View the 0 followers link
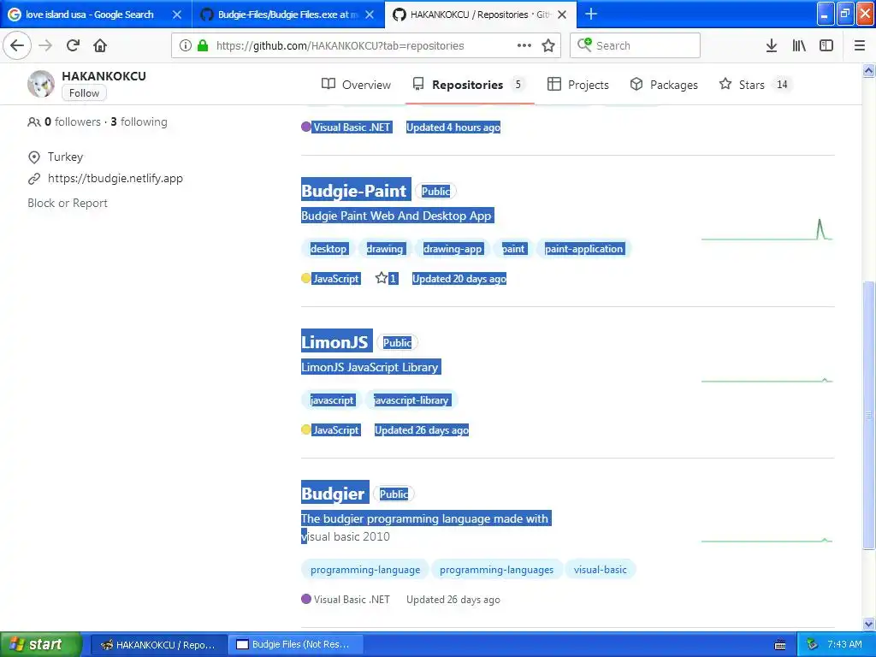This screenshot has height=657, width=876. (x=73, y=121)
